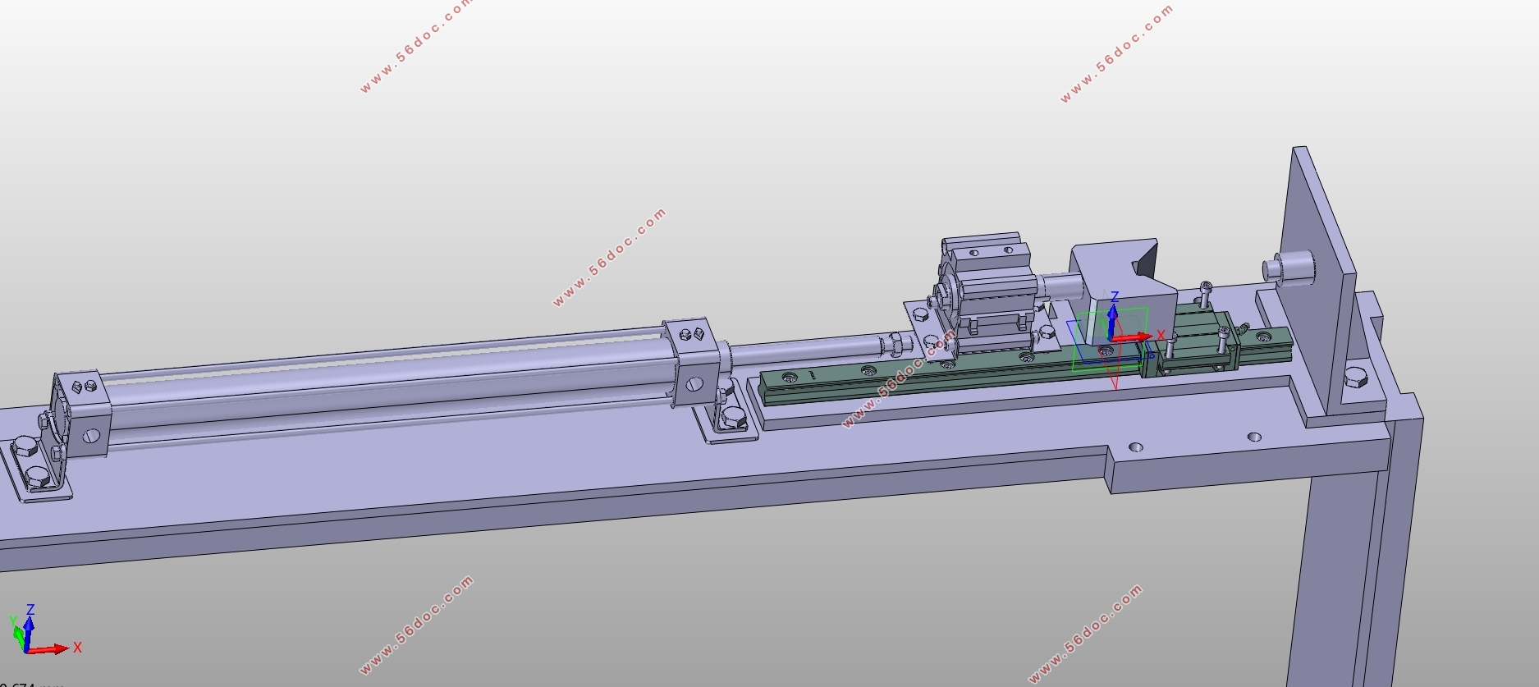Click the right-hand hole in the base plate
The width and height of the screenshot is (1539, 687).
click(1253, 437)
